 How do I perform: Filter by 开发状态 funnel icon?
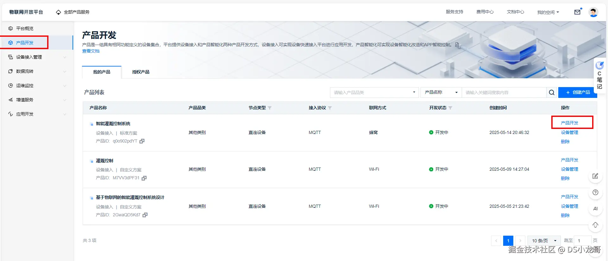(450, 108)
